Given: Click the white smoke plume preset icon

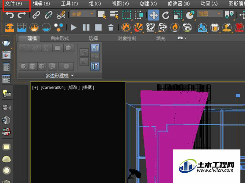Looking at the screenshot, I should [x=150, y=27].
